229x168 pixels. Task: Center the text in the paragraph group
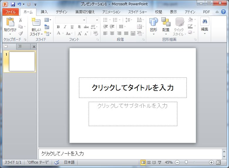point(112,33)
